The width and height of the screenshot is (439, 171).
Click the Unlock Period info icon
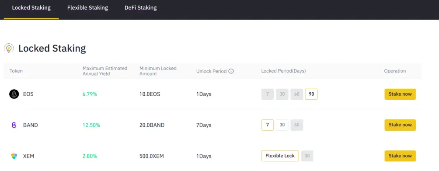[231, 71]
